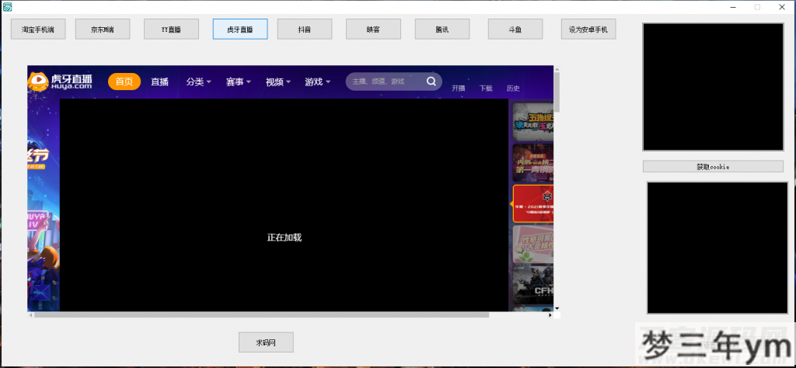This screenshot has height=368, width=796.
Task: Open the 求码网 button
Action: (x=266, y=342)
